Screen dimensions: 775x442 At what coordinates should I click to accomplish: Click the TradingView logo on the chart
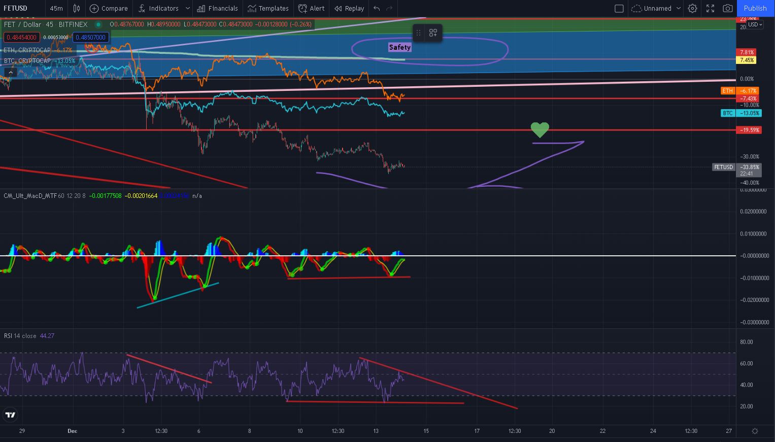pos(10,415)
